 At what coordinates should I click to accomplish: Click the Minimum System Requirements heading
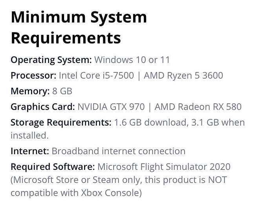click(x=79, y=28)
